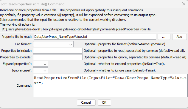
Task: Click the Abs path button
Action: click(179, 37)
